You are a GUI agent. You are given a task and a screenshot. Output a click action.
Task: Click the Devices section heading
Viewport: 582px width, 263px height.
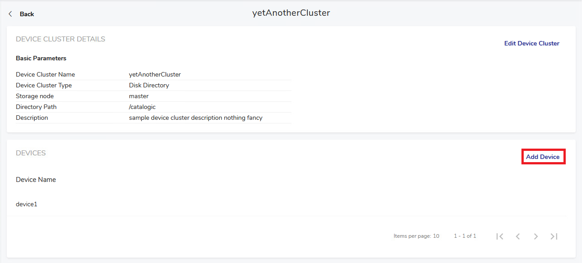[x=31, y=153]
